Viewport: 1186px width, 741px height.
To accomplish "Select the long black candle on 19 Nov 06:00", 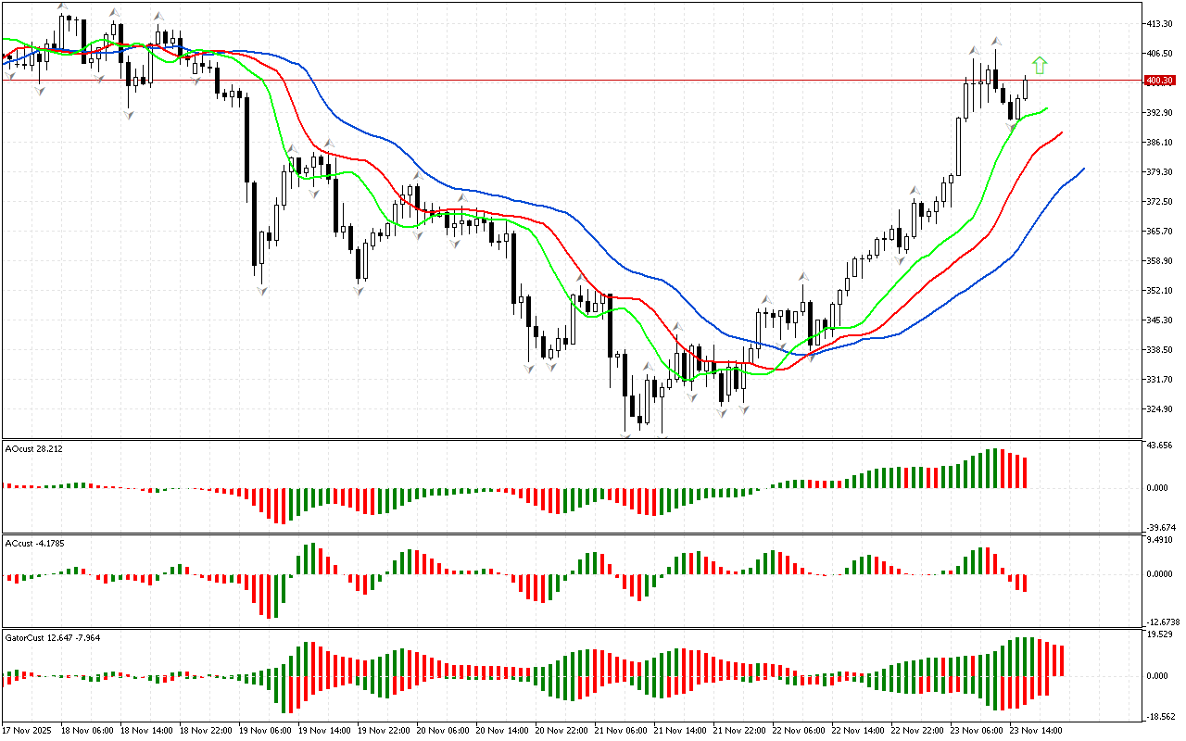I will tap(246, 137).
